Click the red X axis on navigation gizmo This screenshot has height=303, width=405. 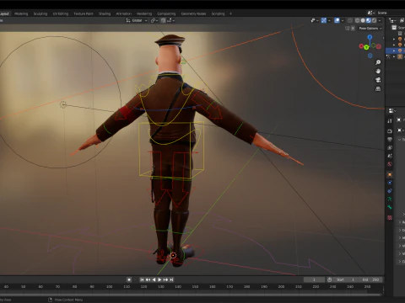(x=361, y=45)
